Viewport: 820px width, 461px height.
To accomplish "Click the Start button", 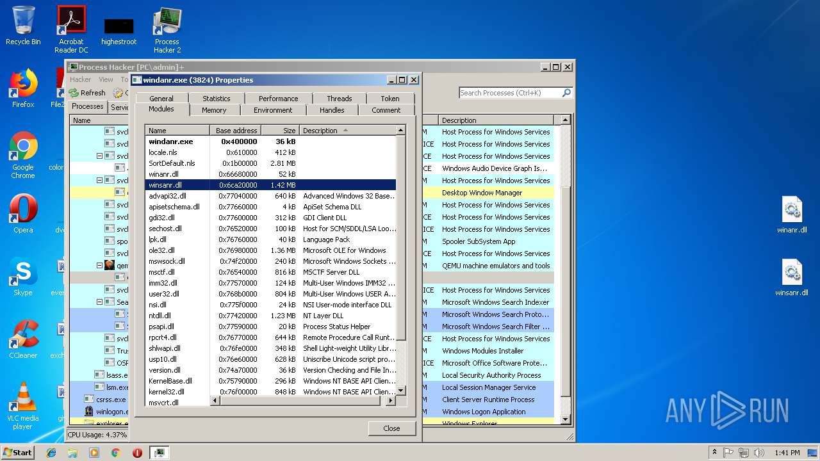I will (17, 453).
